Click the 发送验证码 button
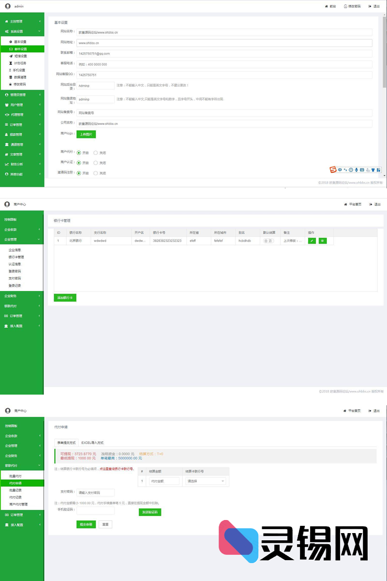The height and width of the screenshot is (581, 387). (x=150, y=512)
